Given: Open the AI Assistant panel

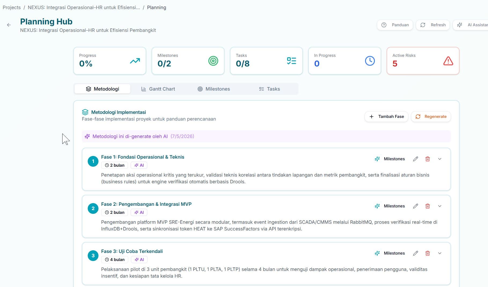Looking at the screenshot, I should click(x=471, y=25).
